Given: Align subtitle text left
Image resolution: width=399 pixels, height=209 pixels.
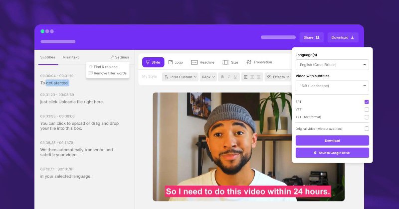Looking at the screenshot, I should (245, 77).
